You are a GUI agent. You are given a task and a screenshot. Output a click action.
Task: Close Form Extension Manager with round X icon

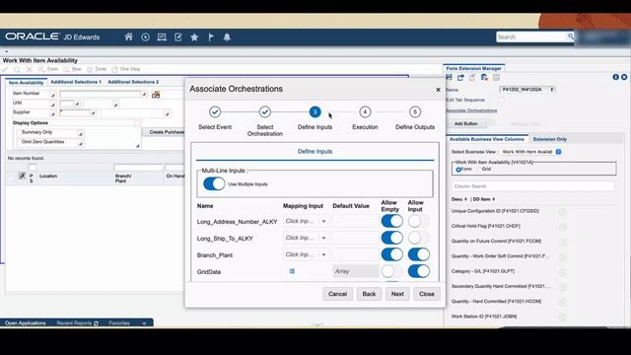pyautogui.click(x=624, y=77)
